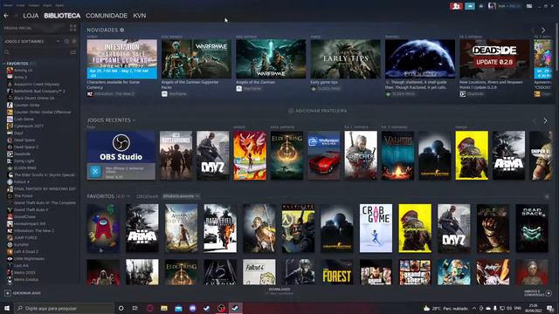The width and height of the screenshot is (559, 314).
Task: Open the profile avatar account menu
Action: [492, 6]
